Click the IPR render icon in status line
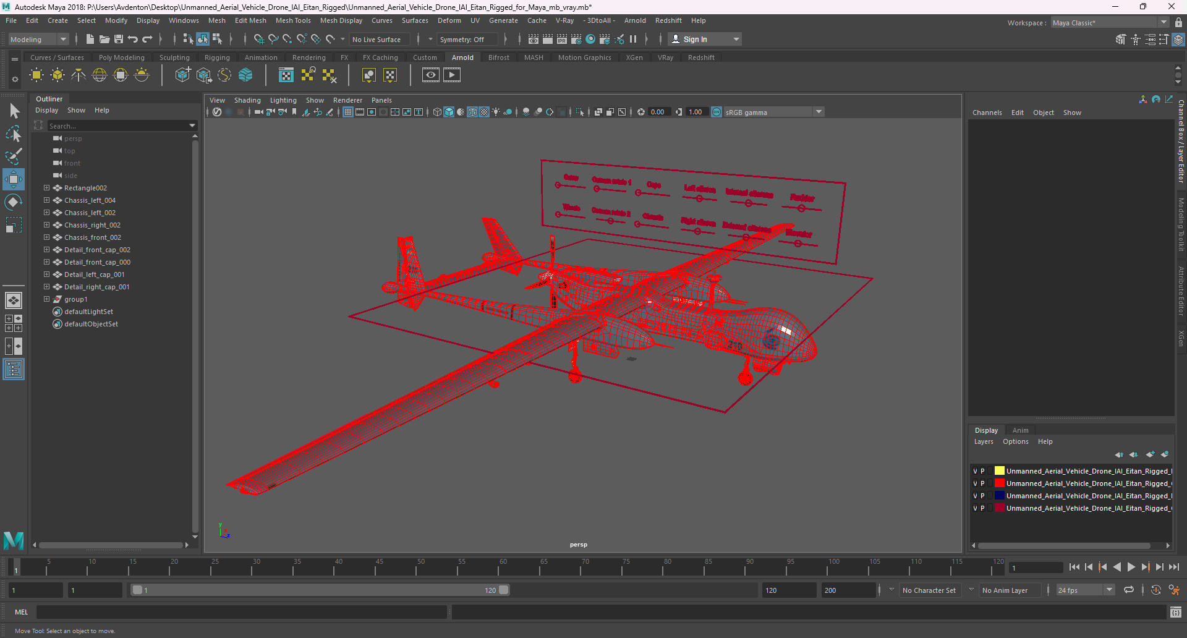 point(562,39)
